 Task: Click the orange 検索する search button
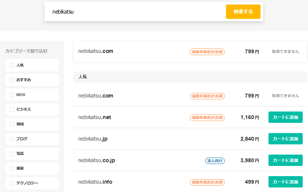coord(243,12)
